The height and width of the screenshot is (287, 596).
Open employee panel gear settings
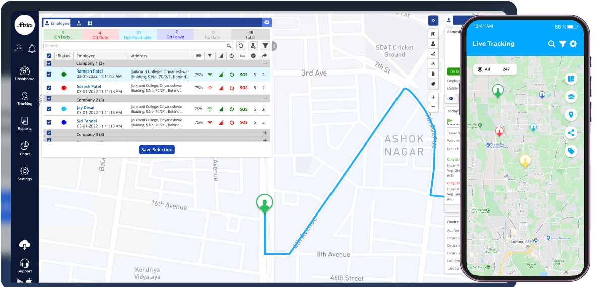click(x=267, y=23)
